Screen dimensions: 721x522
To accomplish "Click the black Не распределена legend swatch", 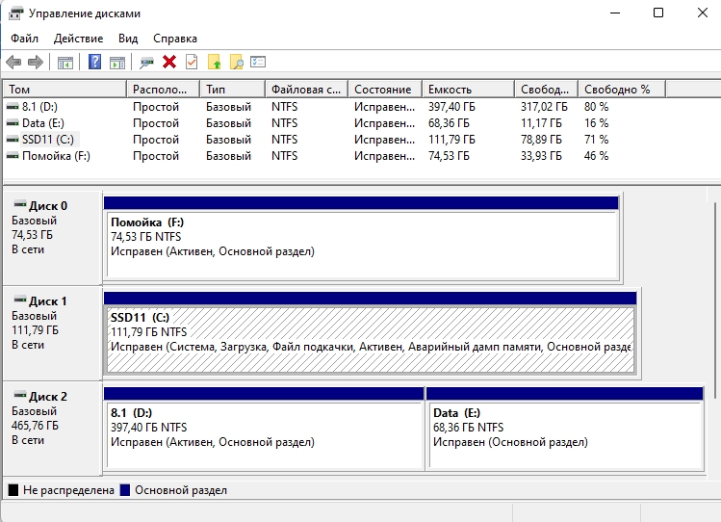I will tap(13, 490).
